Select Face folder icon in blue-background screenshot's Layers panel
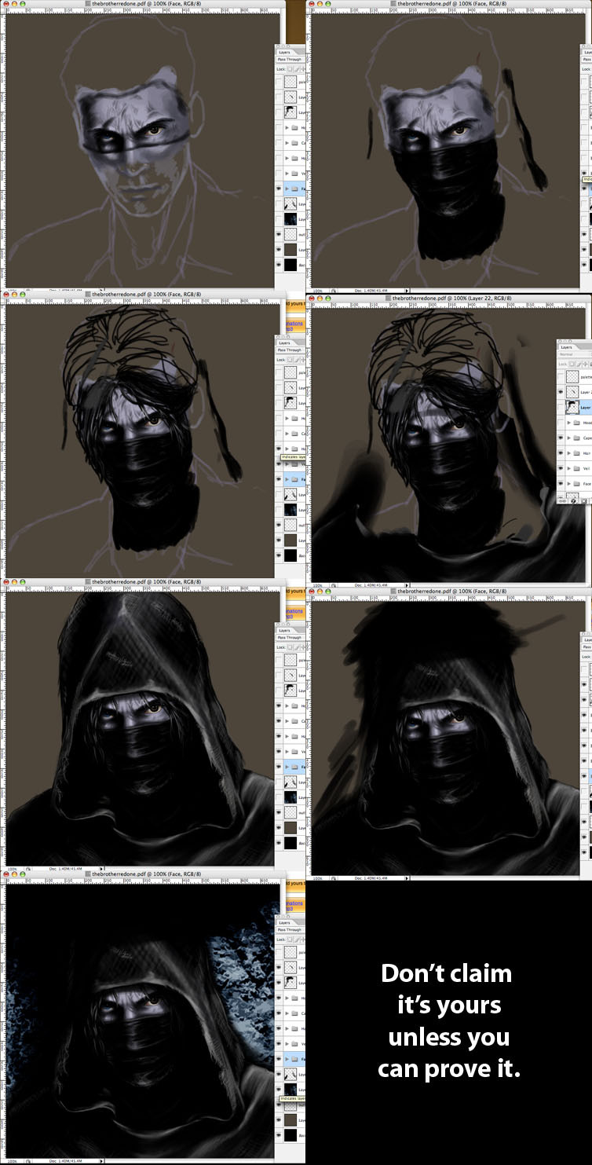The height and width of the screenshot is (1165, 592). (x=294, y=1059)
